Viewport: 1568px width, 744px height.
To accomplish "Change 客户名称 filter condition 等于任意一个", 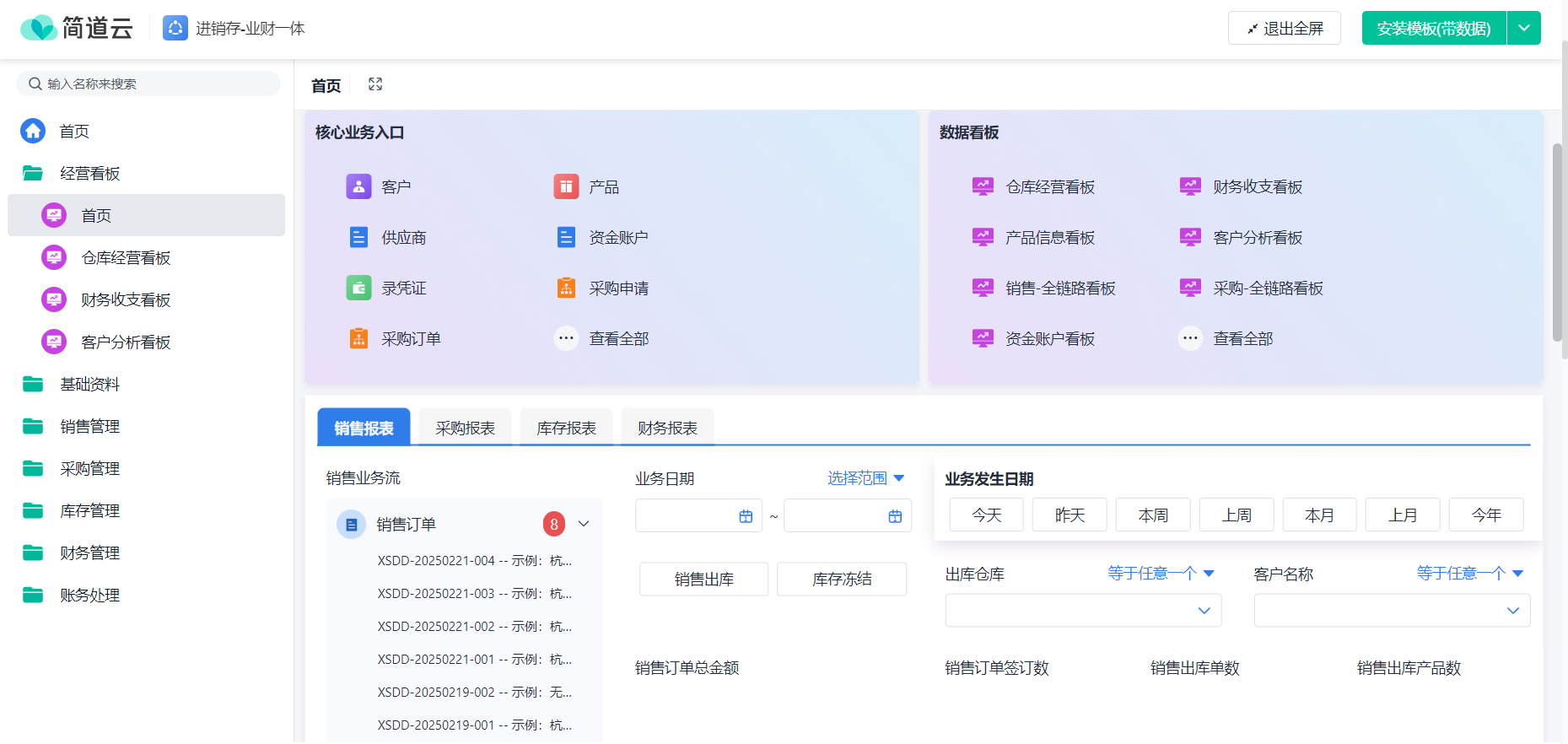I will tap(1469, 574).
